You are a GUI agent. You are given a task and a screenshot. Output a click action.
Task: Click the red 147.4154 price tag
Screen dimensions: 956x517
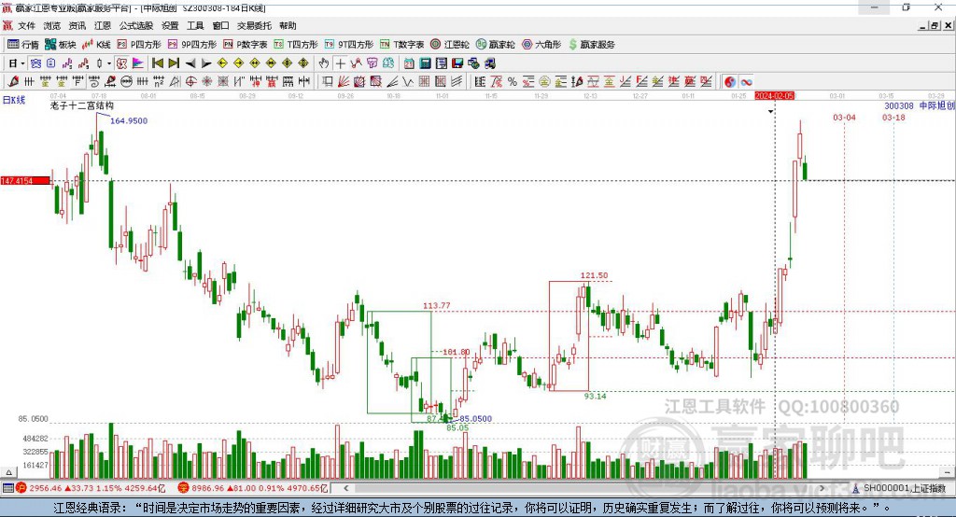click(25, 180)
